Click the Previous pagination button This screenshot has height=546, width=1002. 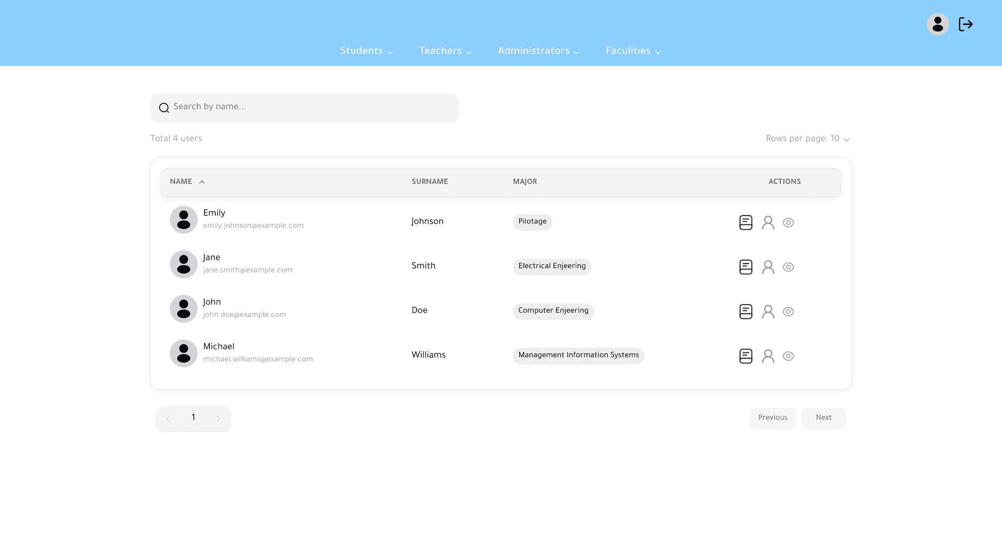(x=773, y=418)
